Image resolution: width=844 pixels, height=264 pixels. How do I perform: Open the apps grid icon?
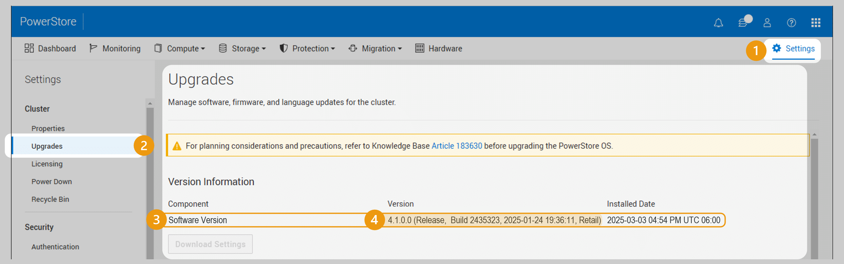click(x=815, y=23)
